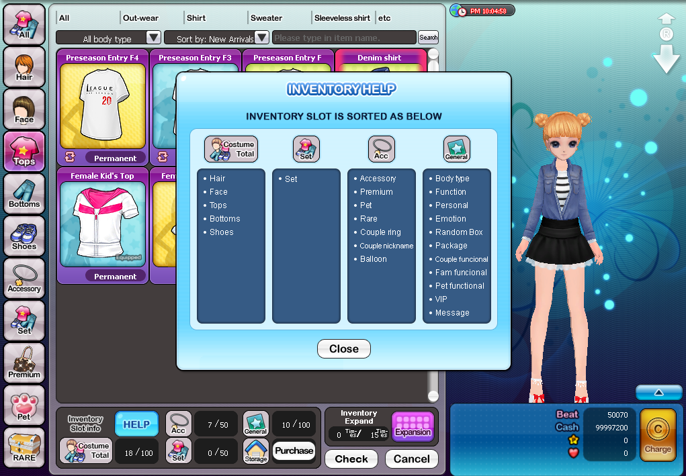
Task: Open the Face category in sidebar
Action: click(x=24, y=109)
